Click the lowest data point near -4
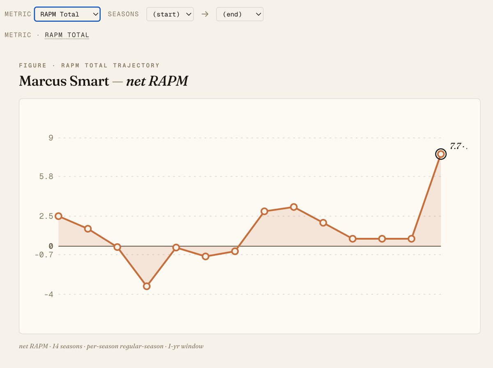The width and height of the screenshot is (493, 368). tap(147, 286)
